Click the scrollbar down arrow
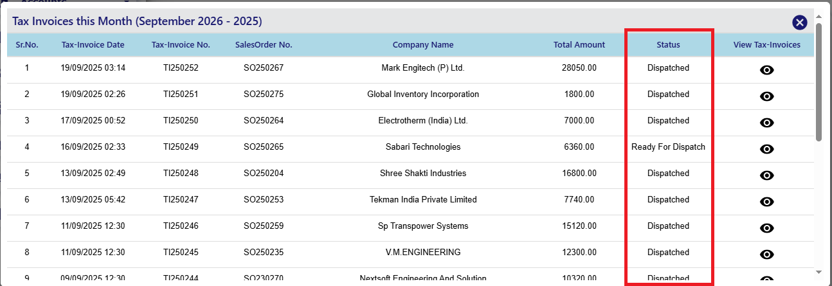 (x=818, y=273)
